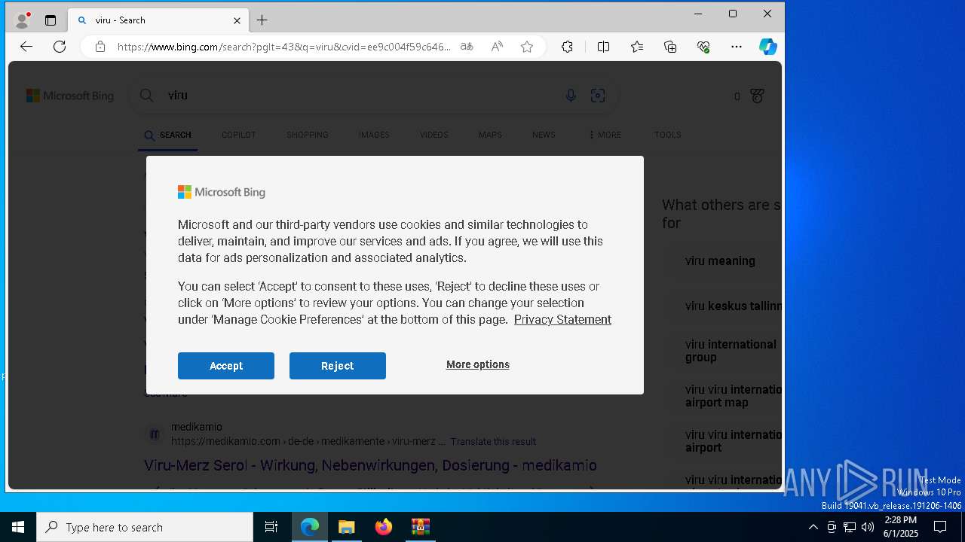
Task: Go back with the browser back arrow
Action: click(26, 47)
